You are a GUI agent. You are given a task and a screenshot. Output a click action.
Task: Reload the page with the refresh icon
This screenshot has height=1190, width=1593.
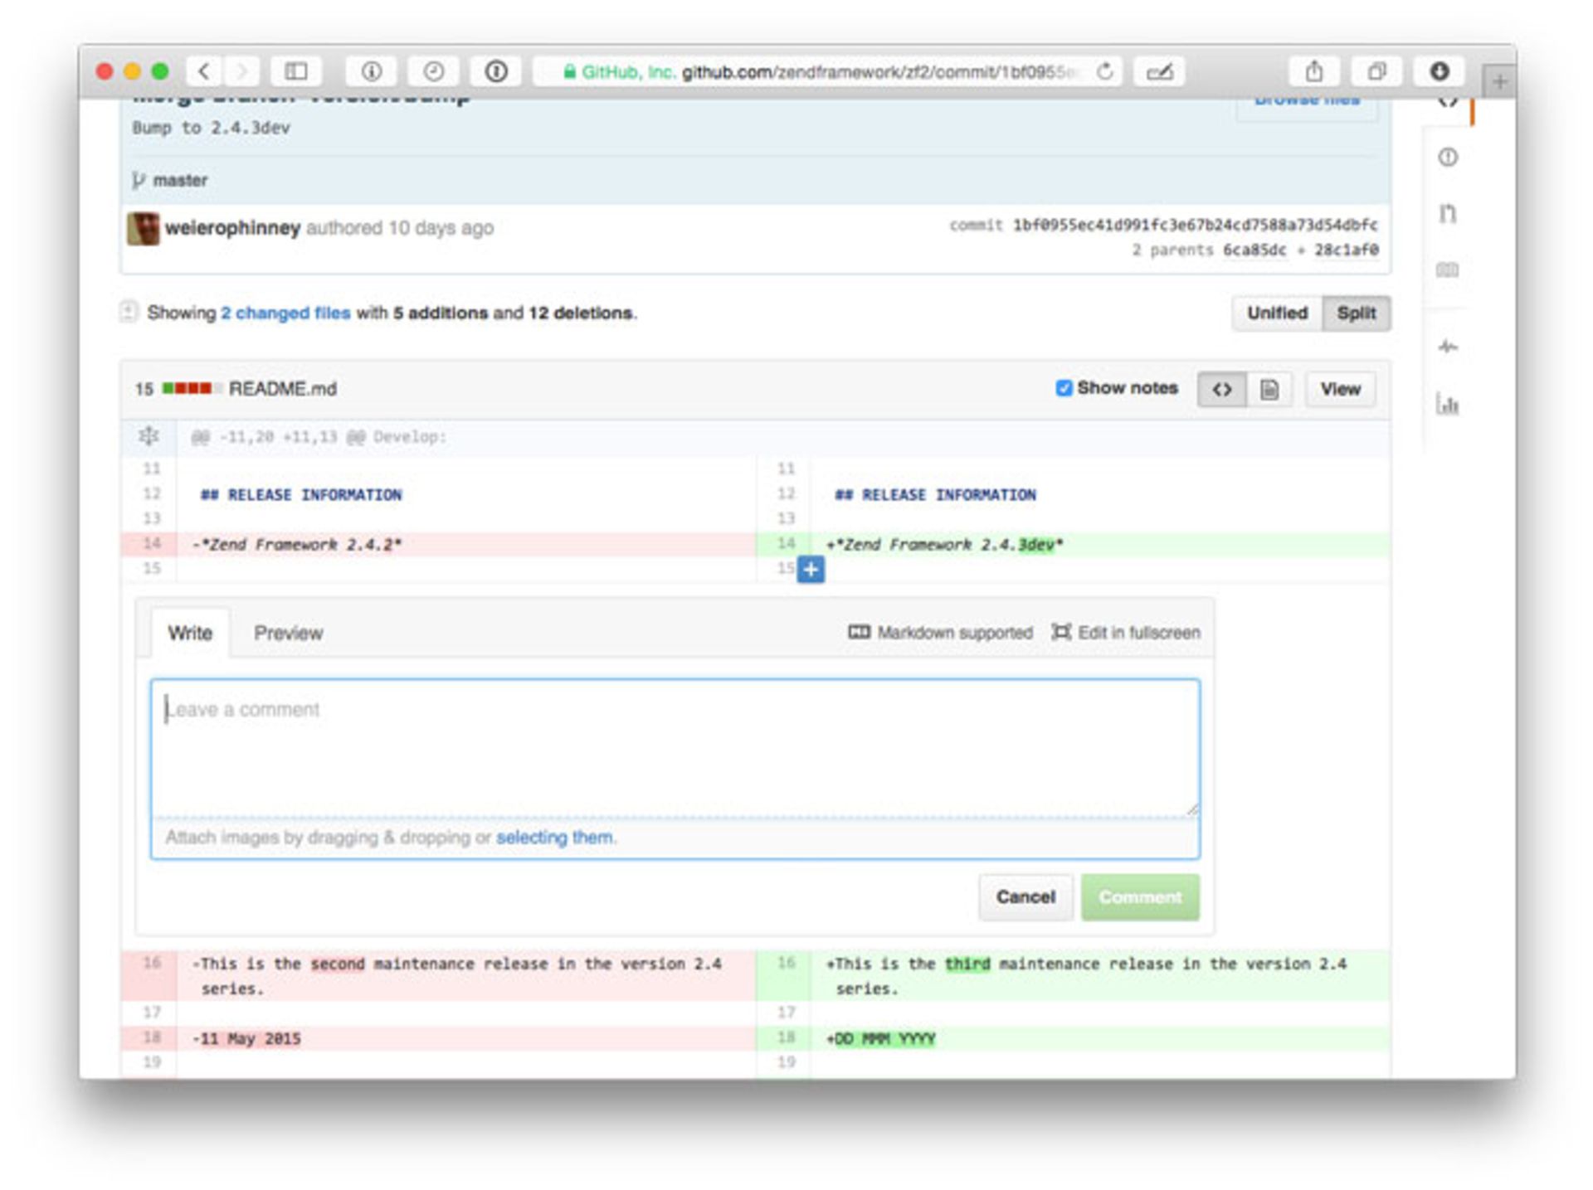tap(1104, 71)
